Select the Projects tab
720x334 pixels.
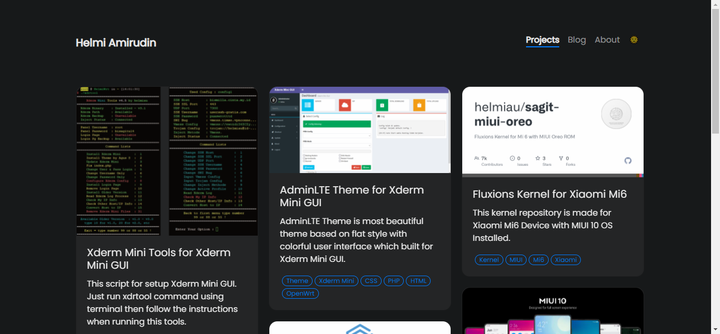[542, 39]
